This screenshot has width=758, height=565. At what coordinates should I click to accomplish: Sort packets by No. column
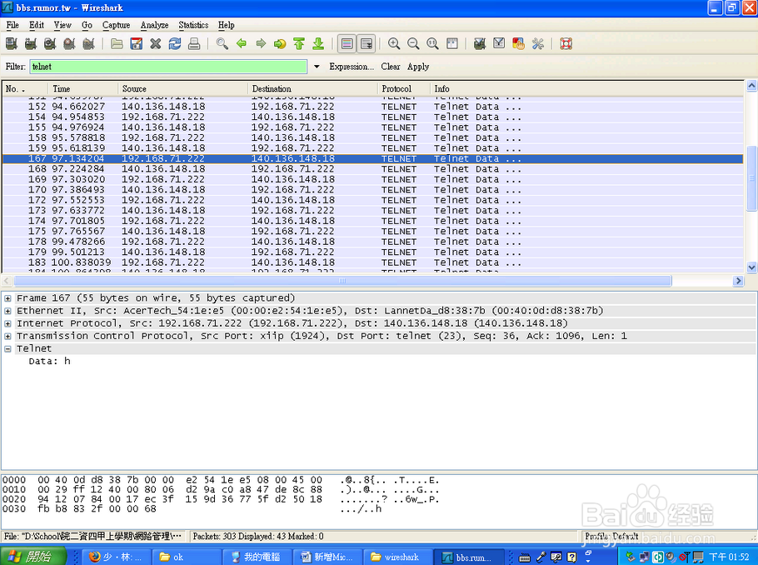click(x=25, y=89)
